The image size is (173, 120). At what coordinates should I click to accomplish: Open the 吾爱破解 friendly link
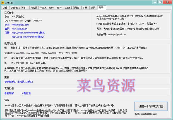point(9,93)
